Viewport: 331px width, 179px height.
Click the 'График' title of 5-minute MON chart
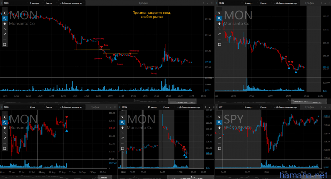tap(310, 3)
